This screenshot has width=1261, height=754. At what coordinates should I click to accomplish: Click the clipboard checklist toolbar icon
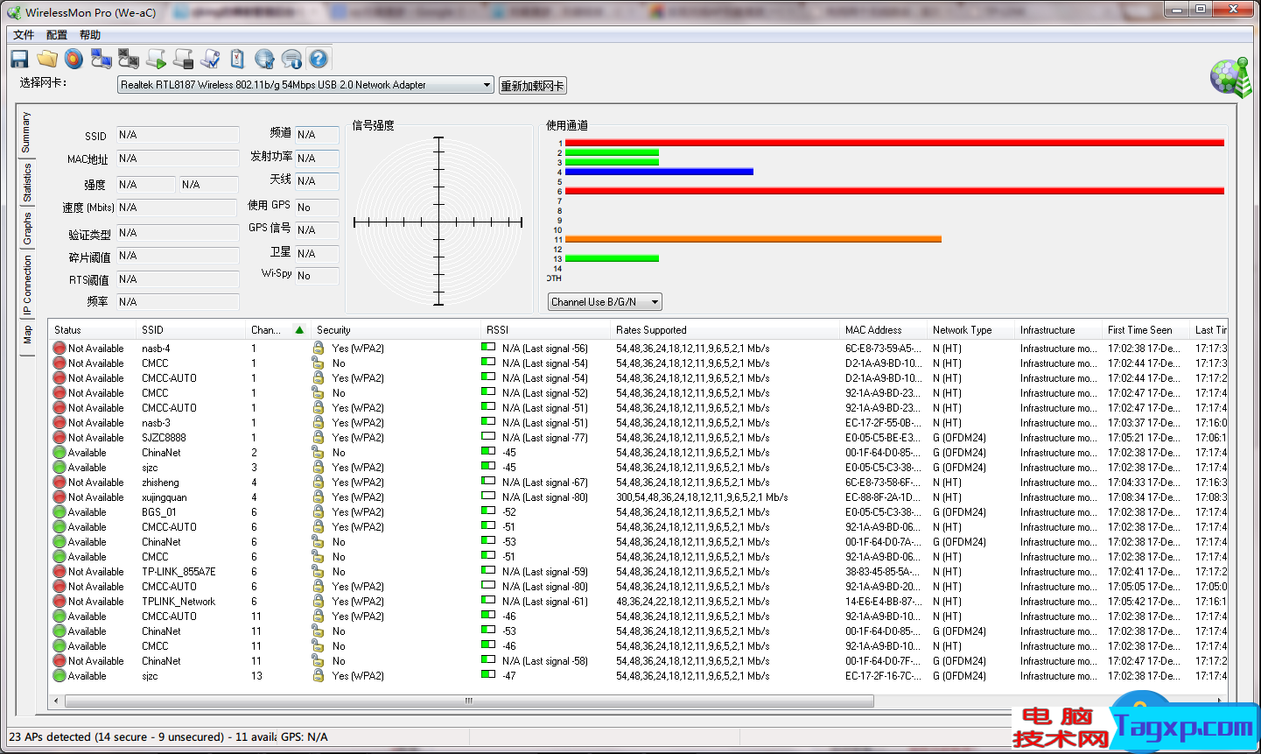pos(237,59)
